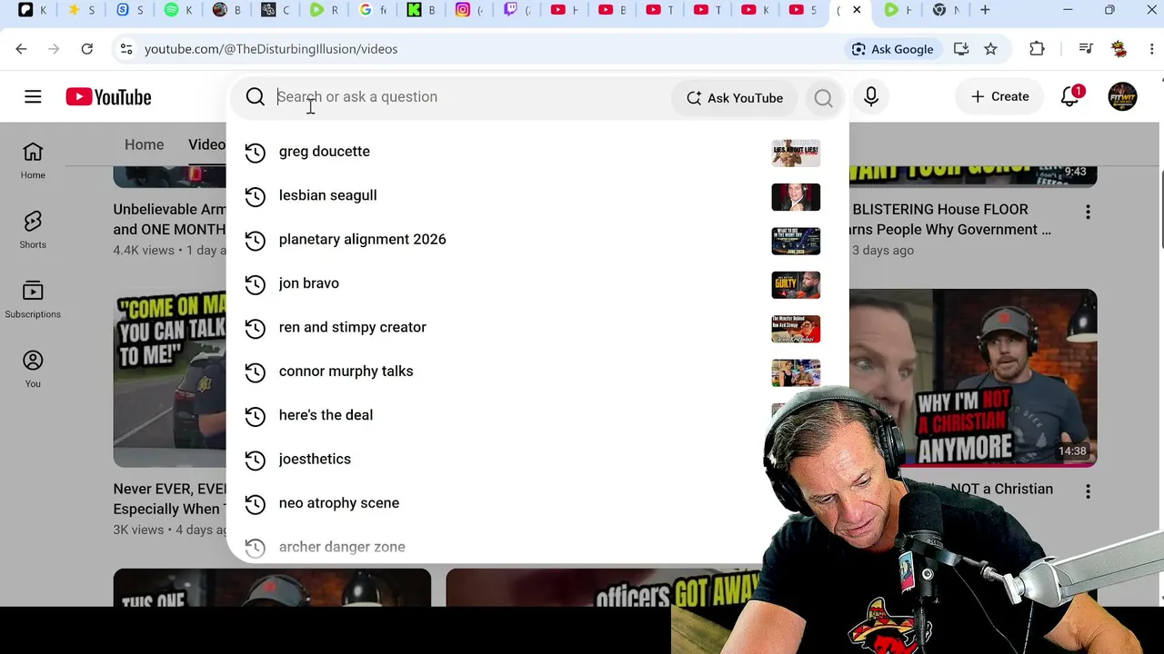The width and height of the screenshot is (1164, 654).
Task: Play the 'Why I'm Not a Christian Anymore' video
Action: click(x=973, y=378)
